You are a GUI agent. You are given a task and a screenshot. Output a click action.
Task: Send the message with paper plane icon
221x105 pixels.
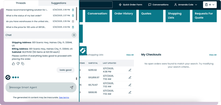point(72,87)
